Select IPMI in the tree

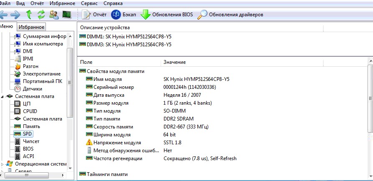(x=24, y=59)
